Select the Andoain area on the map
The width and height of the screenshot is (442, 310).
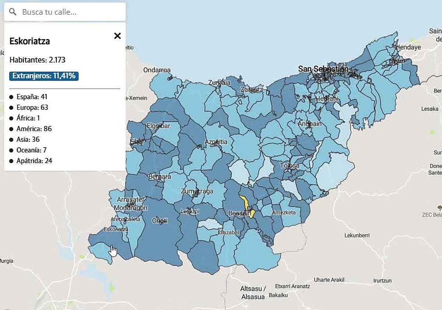pyautogui.click(x=309, y=124)
